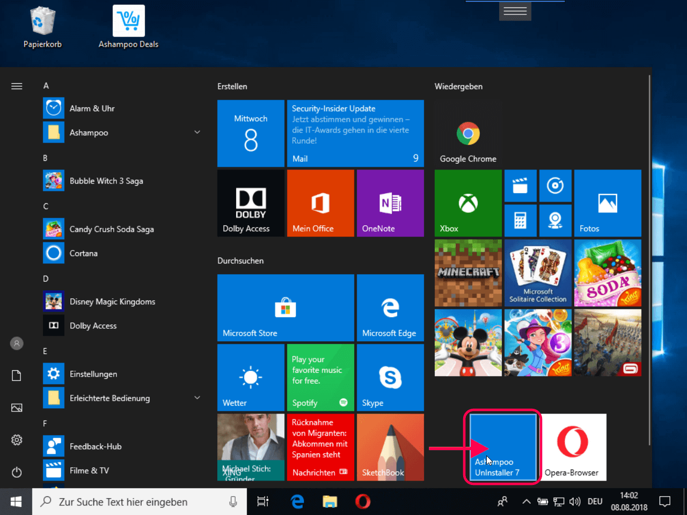Open the XING tile with man's photo
Screen dimensions: 687x515
click(251, 447)
